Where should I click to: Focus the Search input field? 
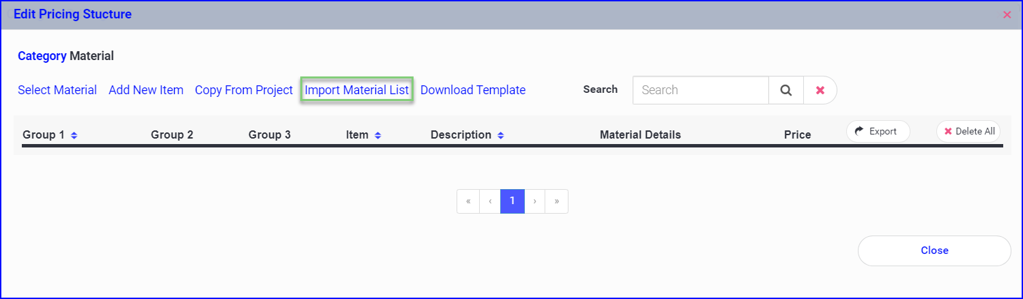point(701,90)
